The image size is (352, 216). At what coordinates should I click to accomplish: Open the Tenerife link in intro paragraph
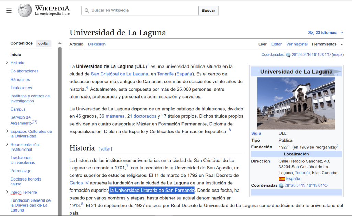pos(165,74)
